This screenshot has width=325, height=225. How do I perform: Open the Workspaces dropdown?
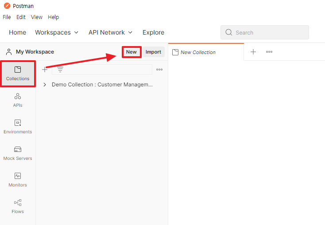(x=57, y=33)
